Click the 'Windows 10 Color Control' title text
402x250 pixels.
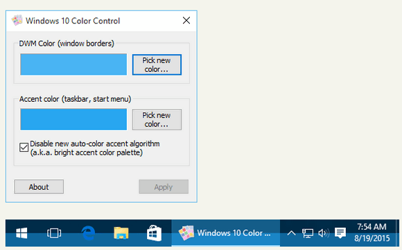click(x=73, y=21)
